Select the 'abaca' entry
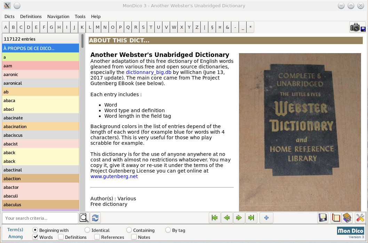Viewport: 368px width, 243px height. click(41, 101)
